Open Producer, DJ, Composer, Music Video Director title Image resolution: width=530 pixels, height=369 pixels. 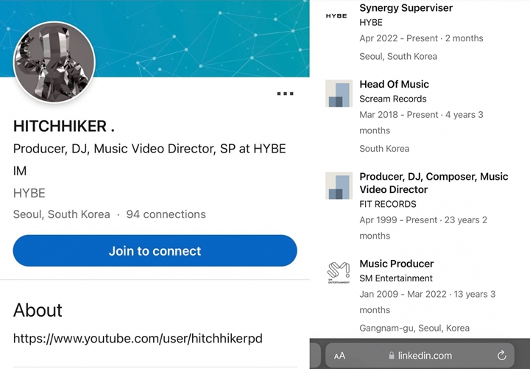[434, 183]
